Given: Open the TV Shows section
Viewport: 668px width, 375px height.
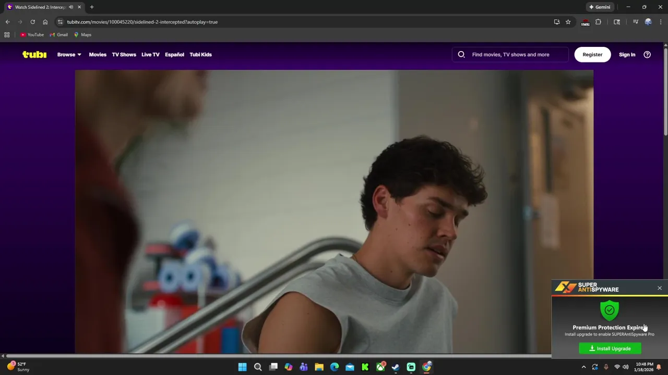Looking at the screenshot, I should tap(124, 54).
